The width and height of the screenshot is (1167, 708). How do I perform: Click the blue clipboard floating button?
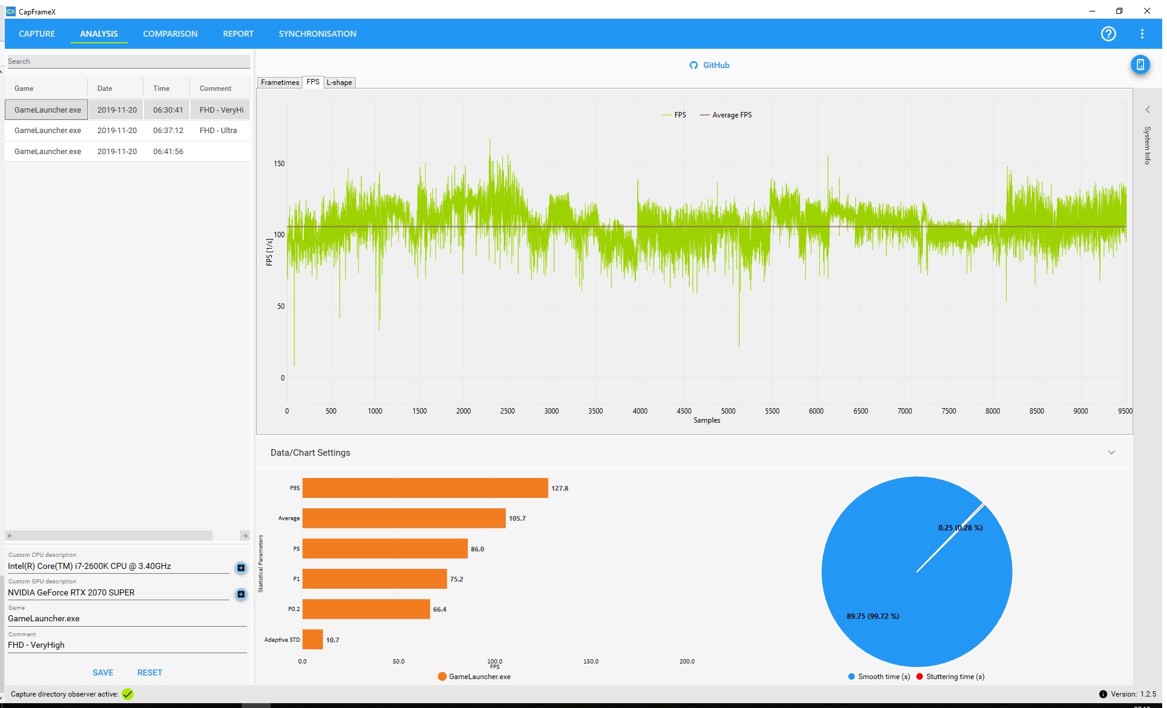1140,64
